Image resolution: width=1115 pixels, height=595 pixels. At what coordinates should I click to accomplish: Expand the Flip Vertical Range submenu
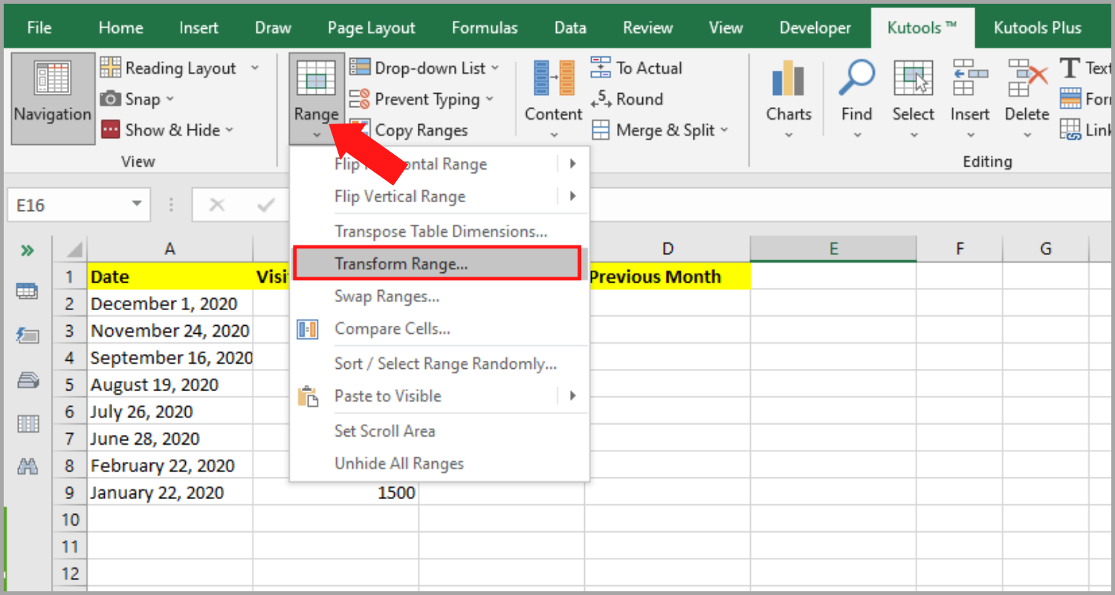pos(572,196)
